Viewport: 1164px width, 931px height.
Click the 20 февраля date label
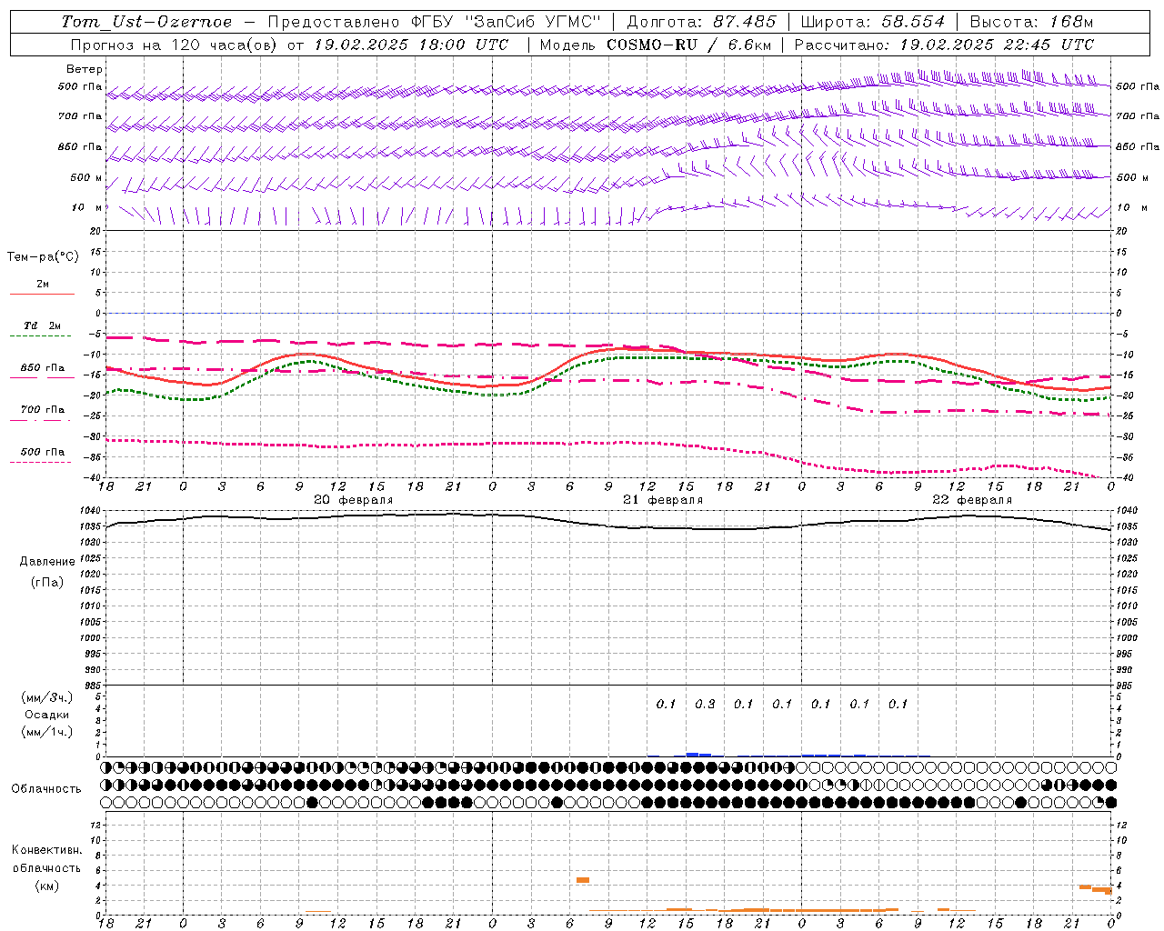pyautogui.click(x=354, y=500)
